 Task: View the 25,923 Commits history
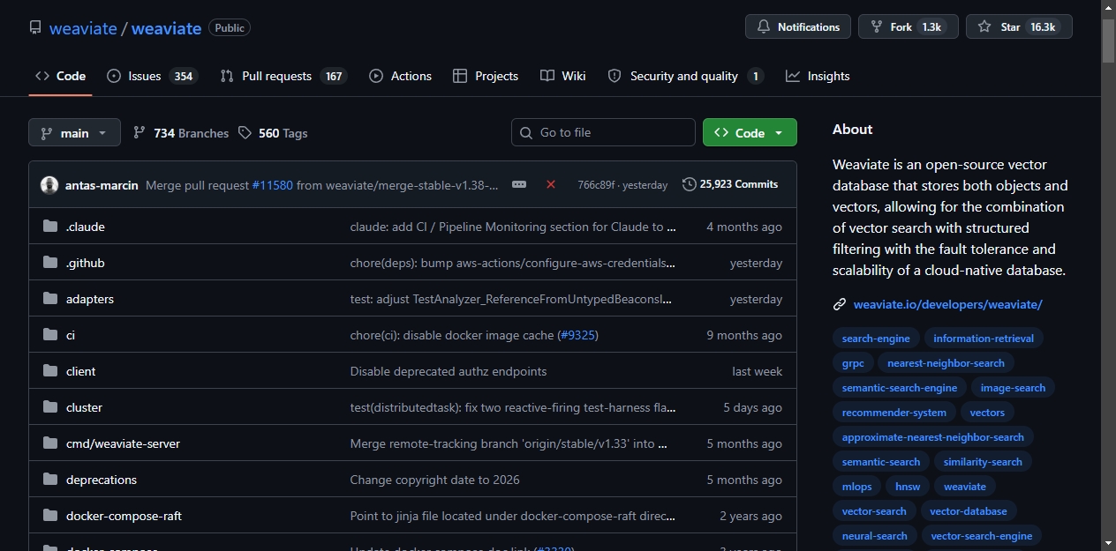pos(730,184)
